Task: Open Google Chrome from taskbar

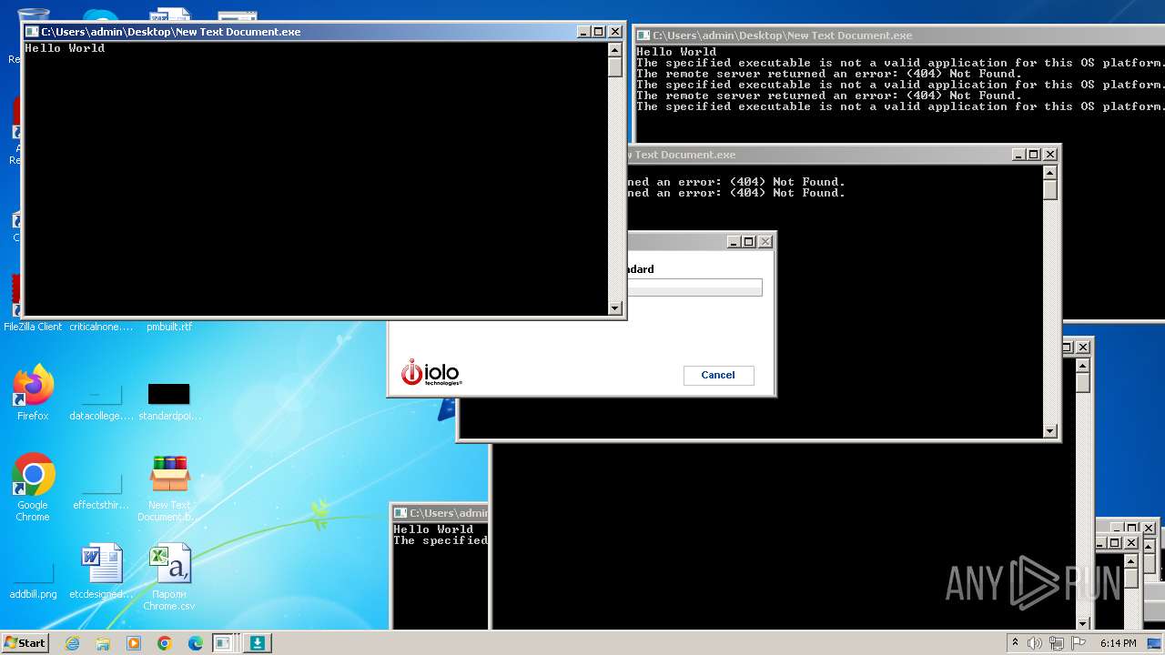Action: click(165, 643)
